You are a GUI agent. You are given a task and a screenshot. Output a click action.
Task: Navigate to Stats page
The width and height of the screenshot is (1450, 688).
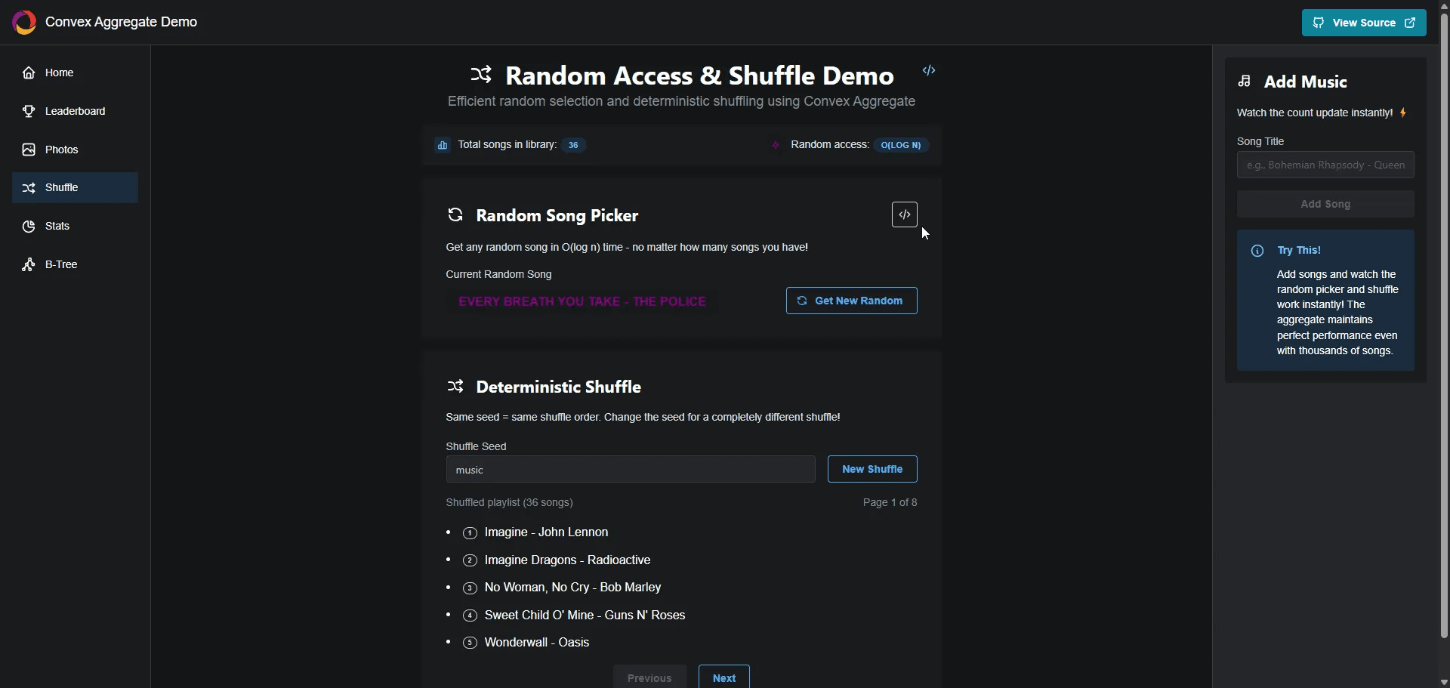(57, 226)
